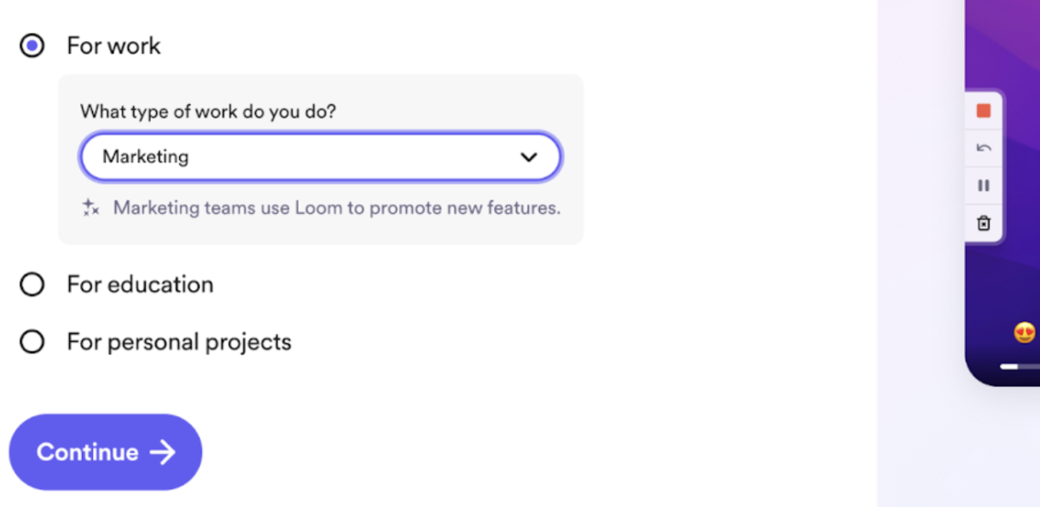Click the Marketing teams tip text
The height and width of the screenshot is (507, 1040).
click(x=337, y=207)
